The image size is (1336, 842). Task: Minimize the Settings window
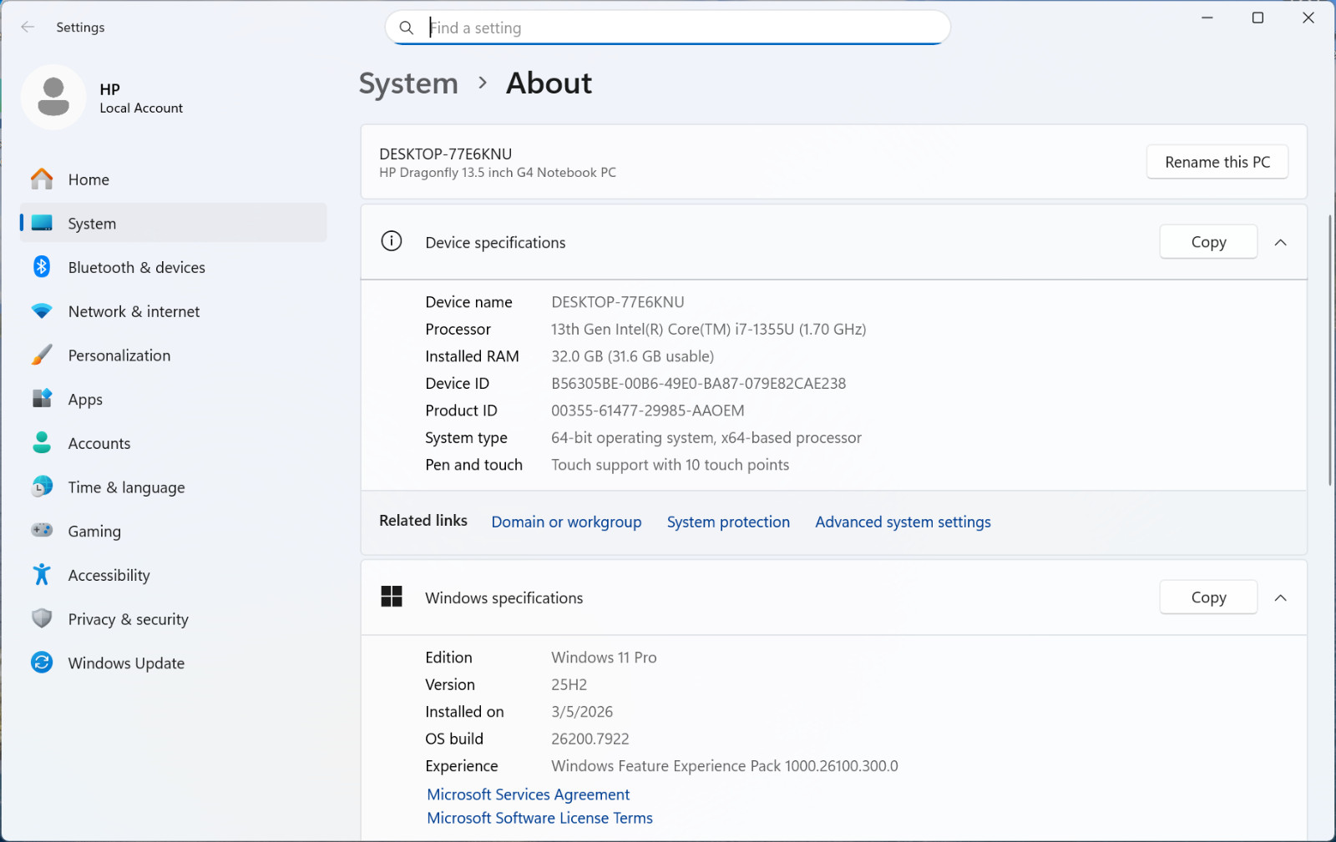(1207, 18)
